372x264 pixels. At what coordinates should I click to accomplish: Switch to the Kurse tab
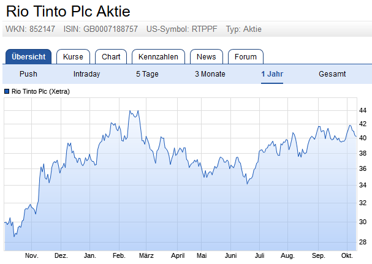pyautogui.click(x=73, y=57)
